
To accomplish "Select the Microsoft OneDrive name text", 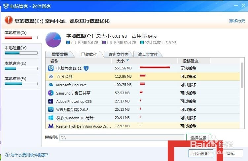I will tap(71, 85).
